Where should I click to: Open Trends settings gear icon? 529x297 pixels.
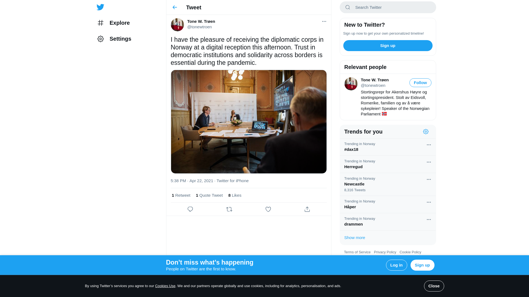pos(426,132)
